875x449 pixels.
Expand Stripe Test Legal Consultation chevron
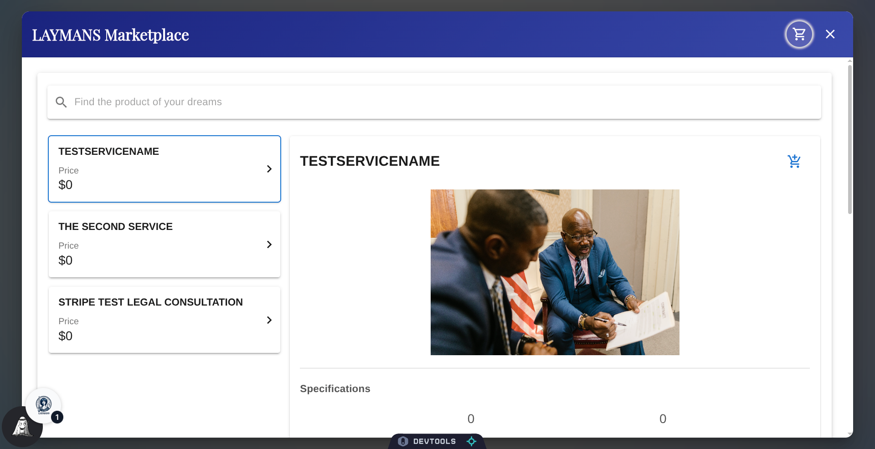(269, 320)
